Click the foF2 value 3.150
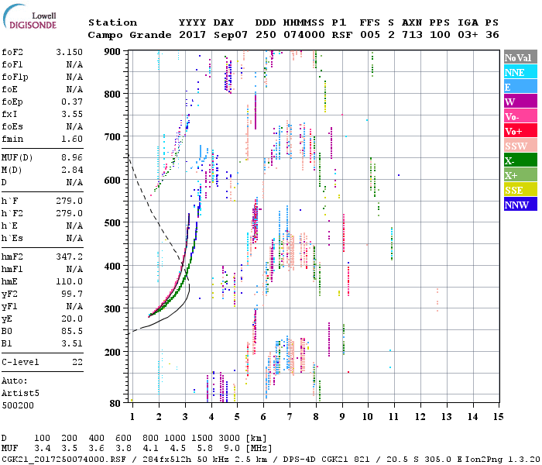 pyautogui.click(x=69, y=51)
